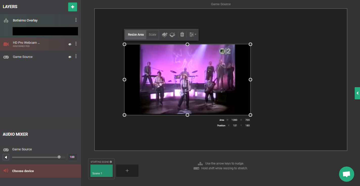The image size is (360, 186).
Task: Select the Botisimo Overlay robot icon
Action: (x=6, y=20)
